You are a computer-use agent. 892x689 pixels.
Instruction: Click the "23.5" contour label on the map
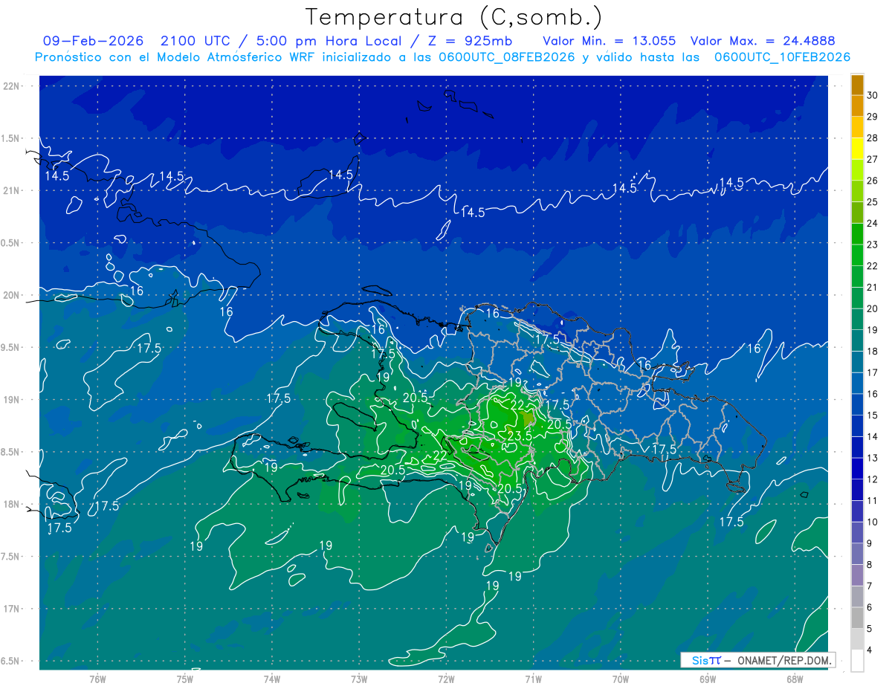(x=520, y=436)
